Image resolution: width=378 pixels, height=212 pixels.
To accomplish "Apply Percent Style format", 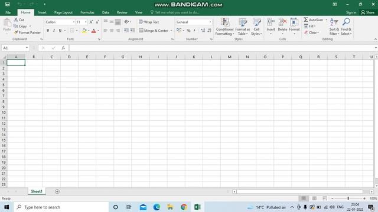I will click(x=188, y=31).
